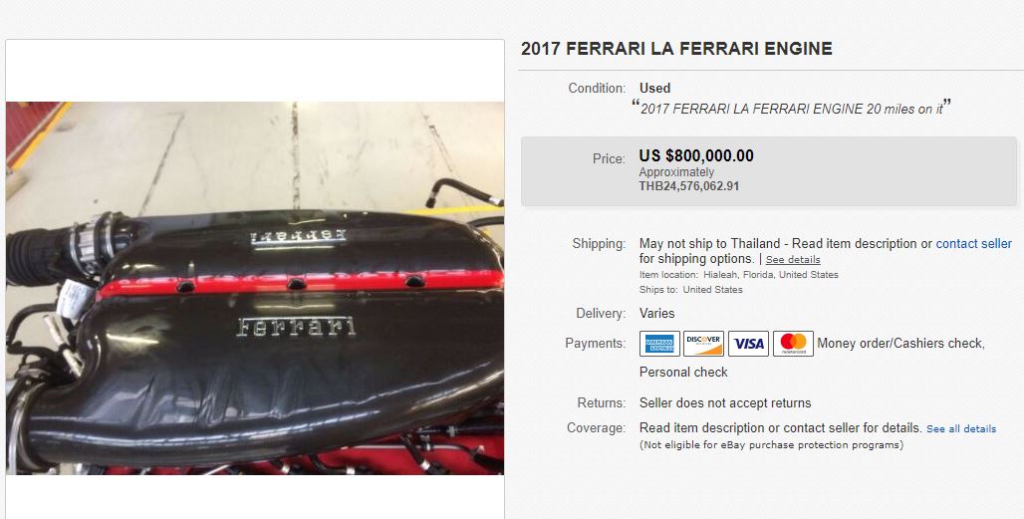Click the Used condition value
This screenshot has height=519, width=1024.
[x=655, y=88]
